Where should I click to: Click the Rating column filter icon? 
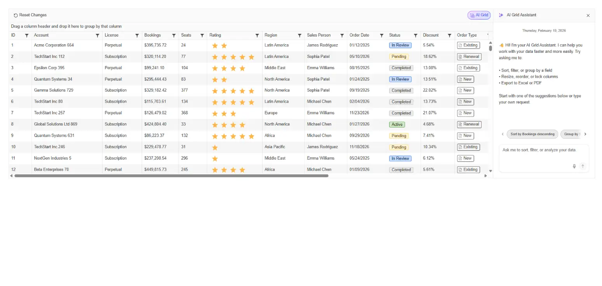[x=257, y=35]
